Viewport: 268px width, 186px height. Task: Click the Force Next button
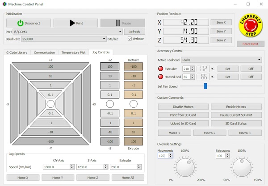(251, 44)
